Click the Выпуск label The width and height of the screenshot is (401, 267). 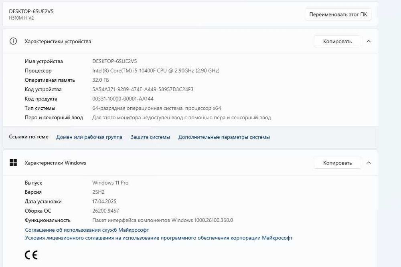tap(34, 183)
